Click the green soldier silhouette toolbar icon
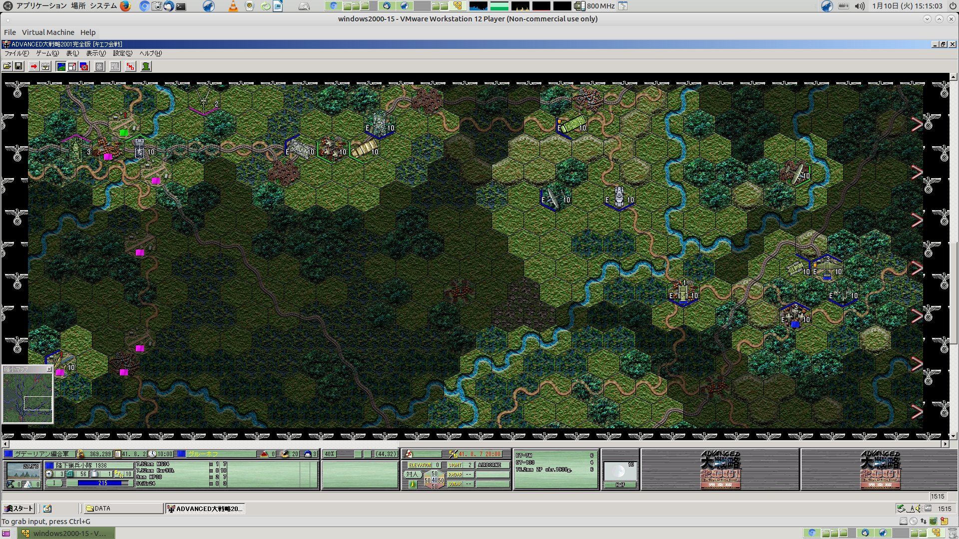Screen dimensions: 959x539 click(146, 66)
